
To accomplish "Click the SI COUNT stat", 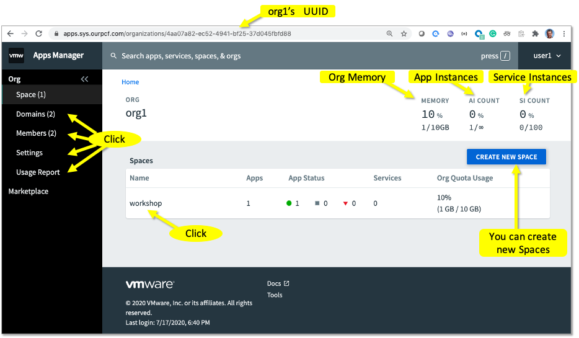I will (x=534, y=114).
